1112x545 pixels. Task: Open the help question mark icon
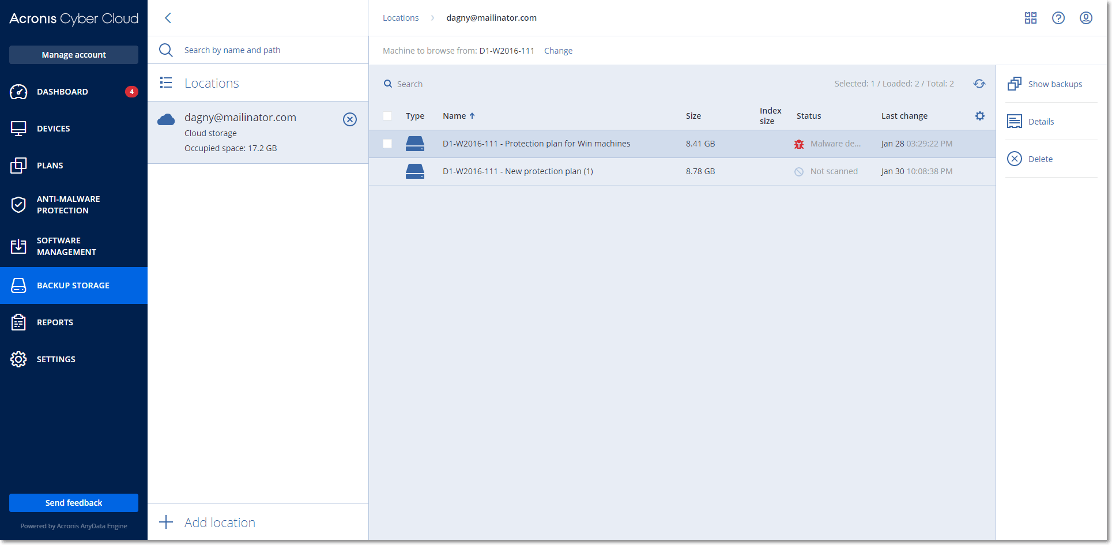pyautogui.click(x=1058, y=18)
